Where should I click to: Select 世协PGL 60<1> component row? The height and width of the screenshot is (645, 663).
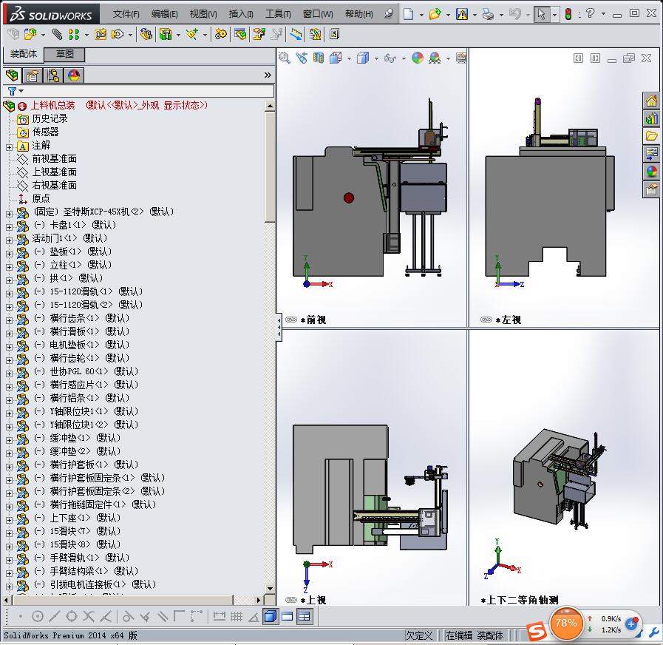tap(86, 371)
